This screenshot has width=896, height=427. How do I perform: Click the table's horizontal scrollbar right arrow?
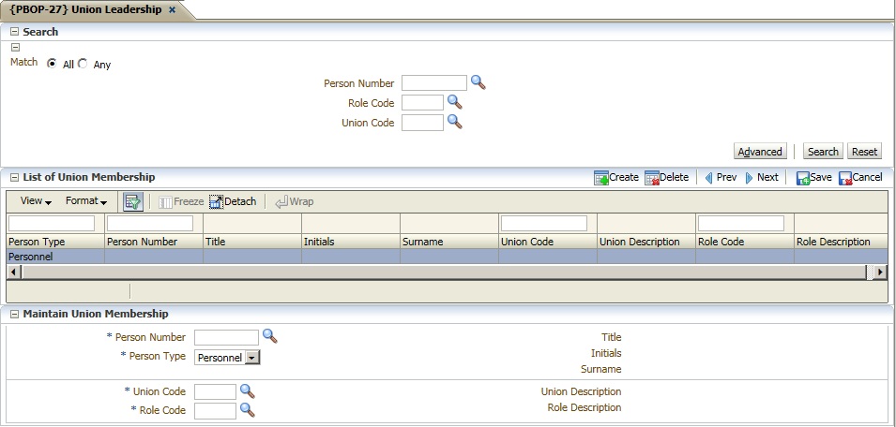pos(879,272)
